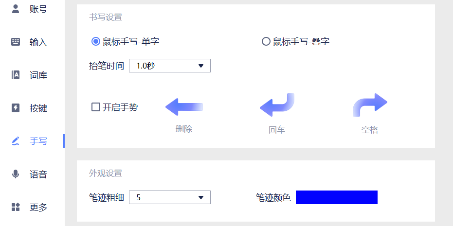
Task: Click the 空格 right-turn arrow gesture icon
Action: tap(370, 105)
